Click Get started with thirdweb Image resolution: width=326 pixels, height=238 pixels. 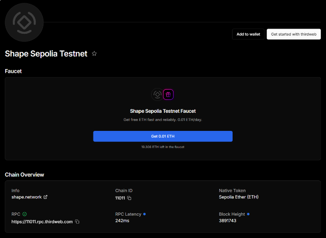[x=294, y=34]
